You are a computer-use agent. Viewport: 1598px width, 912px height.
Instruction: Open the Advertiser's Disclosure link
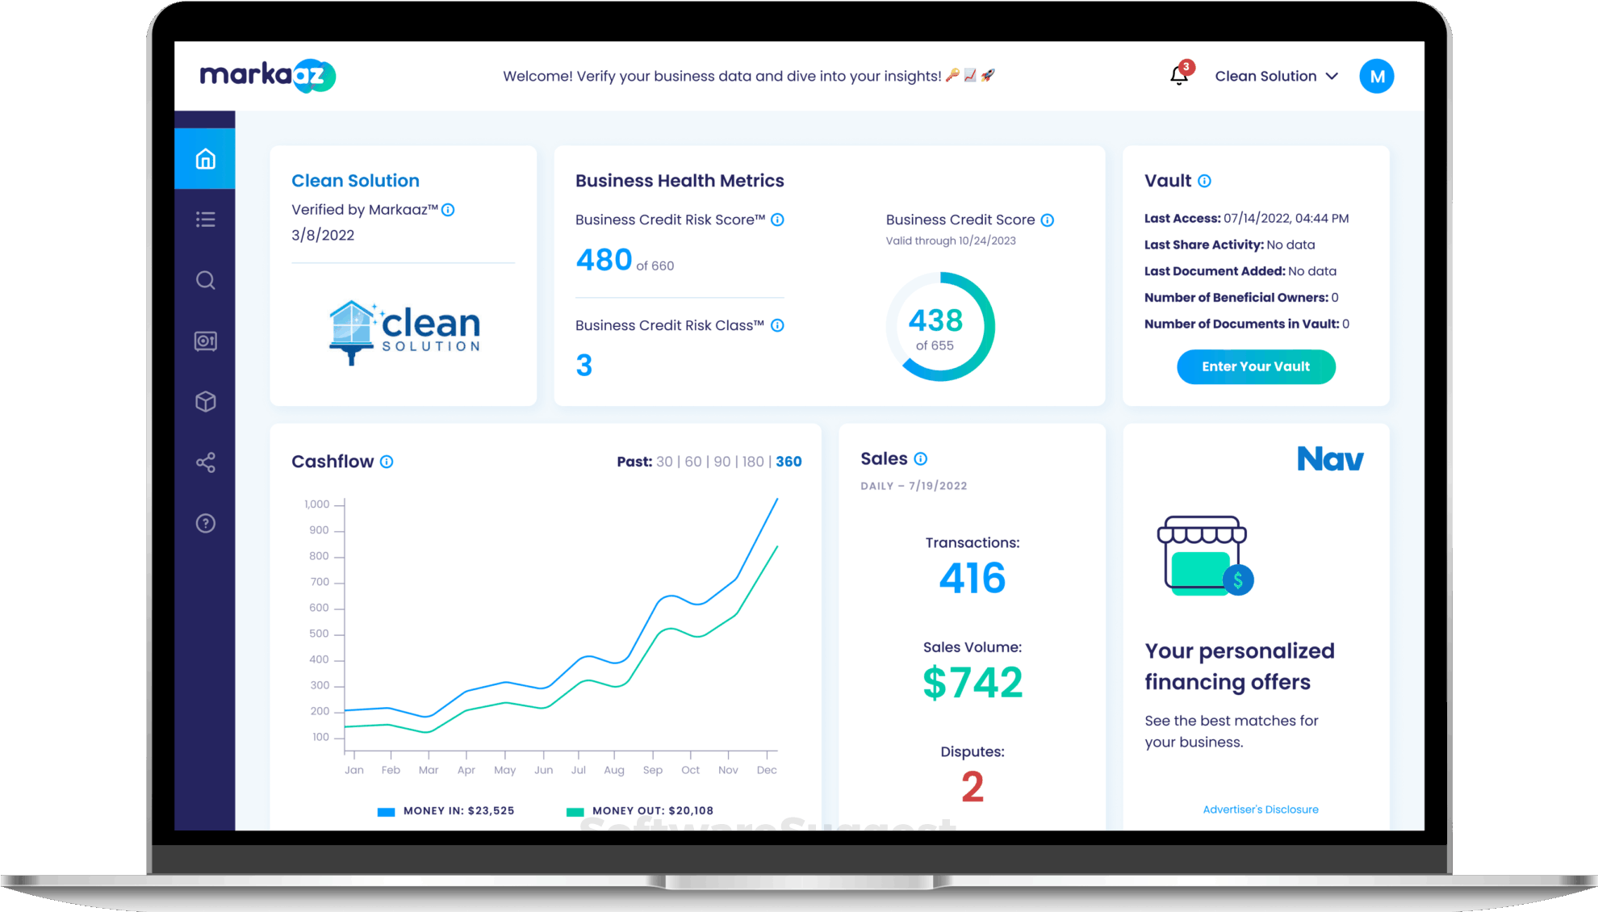[x=1260, y=809]
